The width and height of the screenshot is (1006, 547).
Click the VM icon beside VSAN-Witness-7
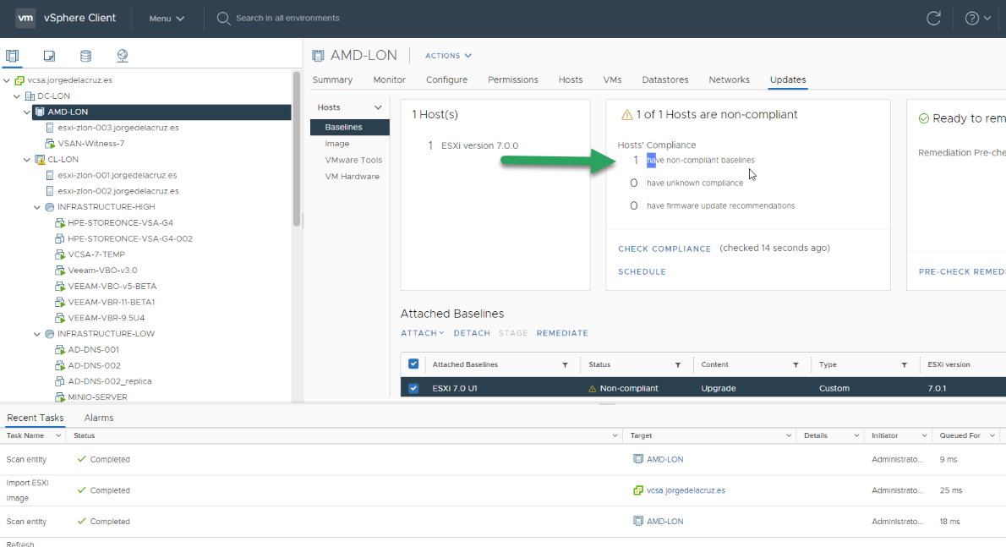point(50,144)
